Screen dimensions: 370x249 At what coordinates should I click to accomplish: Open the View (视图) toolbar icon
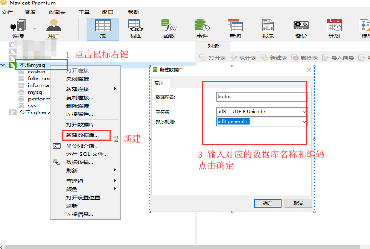pyautogui.click(x=136, y=29)
